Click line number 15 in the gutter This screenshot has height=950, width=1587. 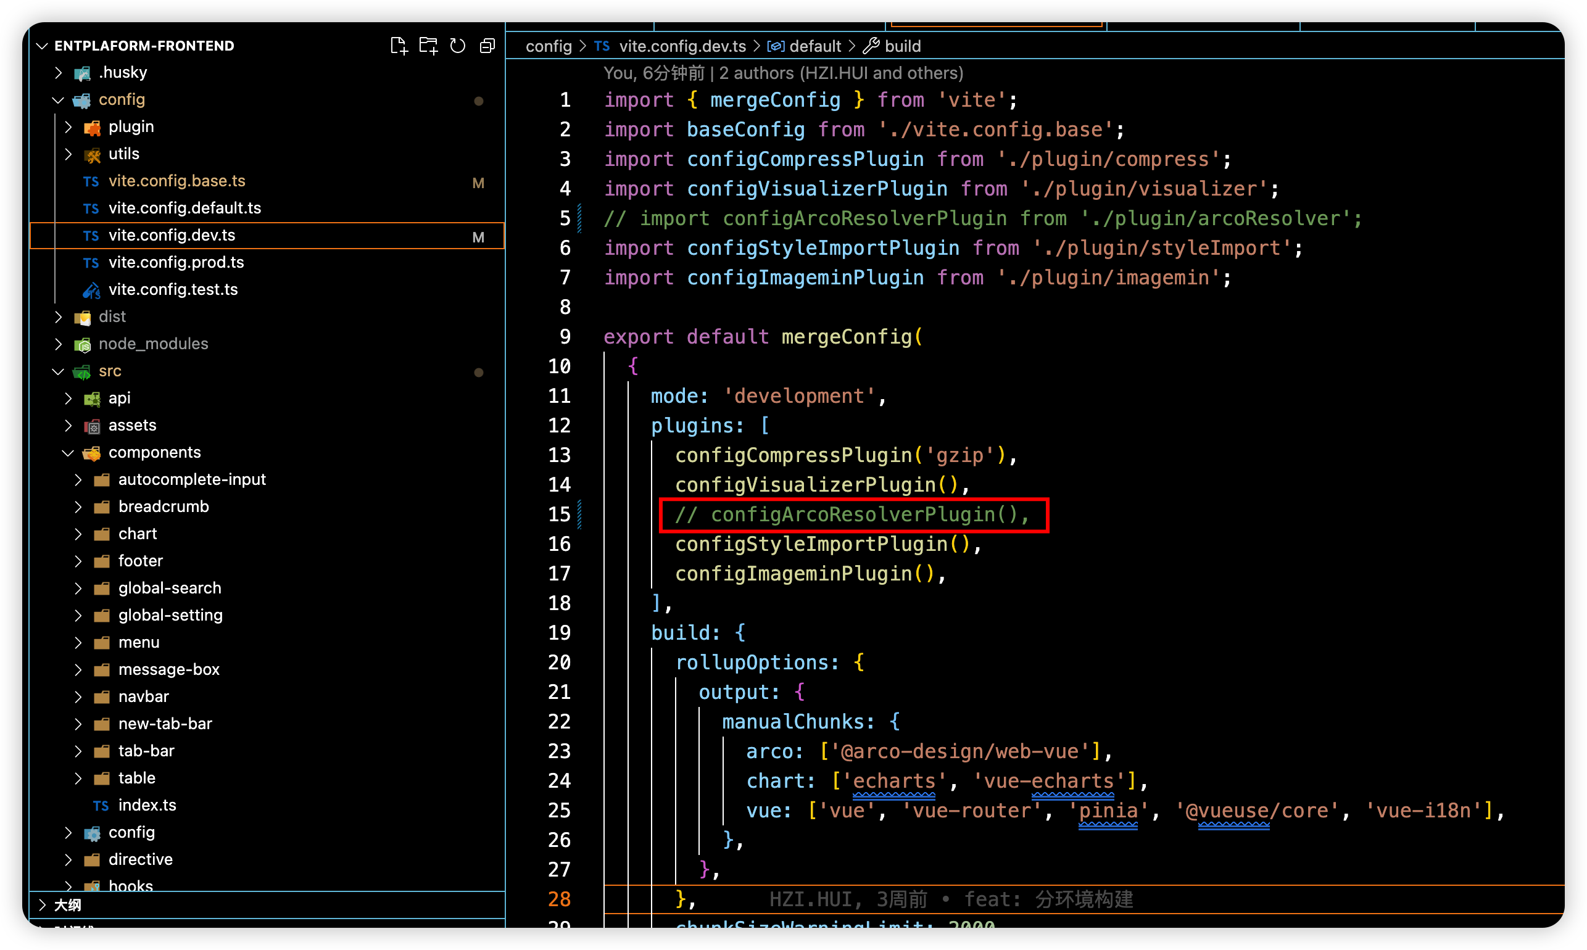(x=559, y=514)
